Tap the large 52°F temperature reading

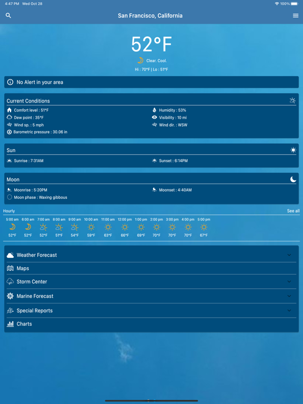click(151, 44)
